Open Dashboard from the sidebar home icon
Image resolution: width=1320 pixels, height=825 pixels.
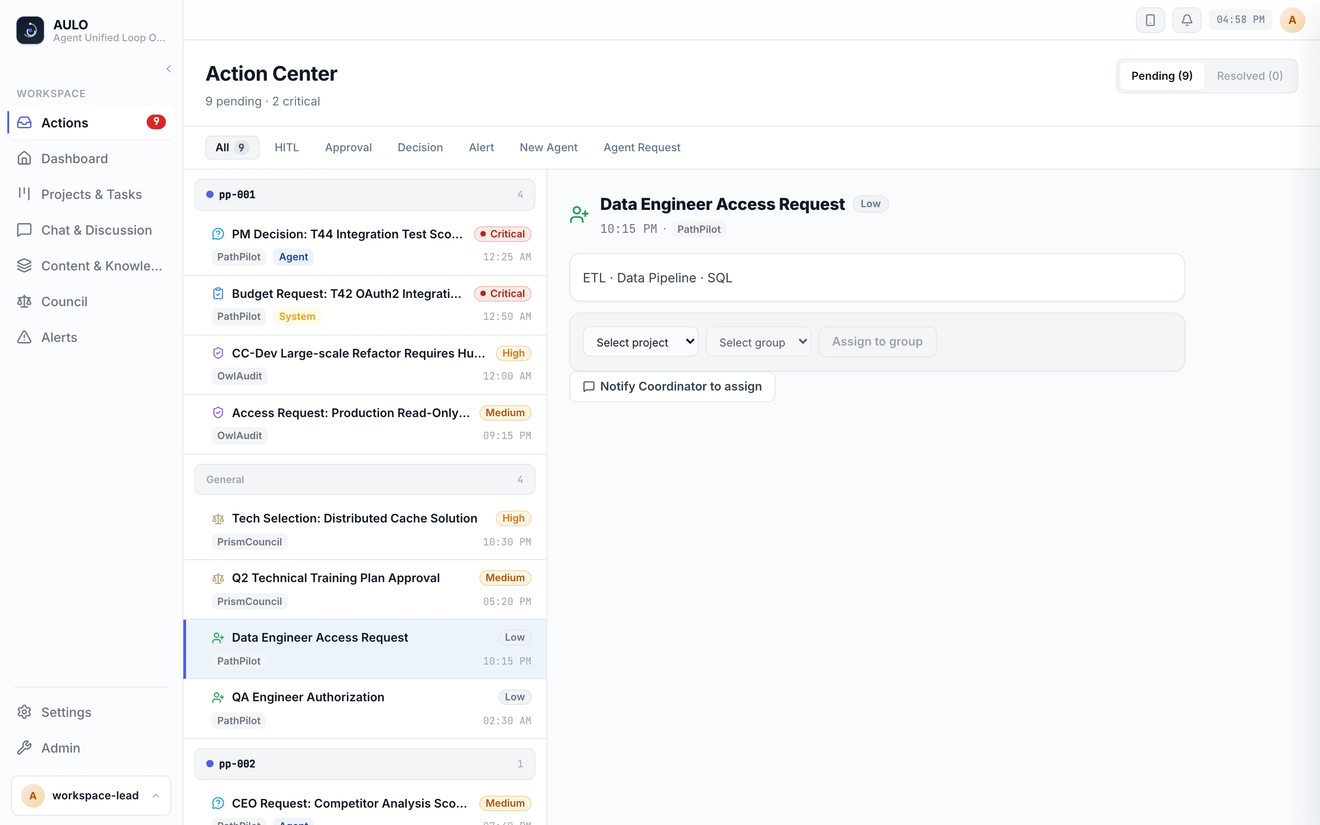click(25, 158)
